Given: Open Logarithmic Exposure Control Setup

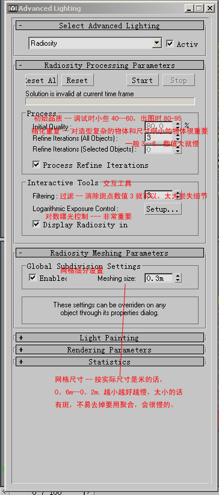Looking at the screenshot, I should 163,209.
